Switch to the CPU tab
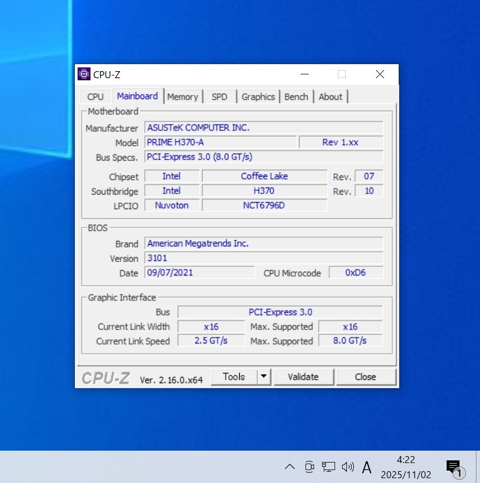The width and height of the screenshot is (480, 483). 95,96
